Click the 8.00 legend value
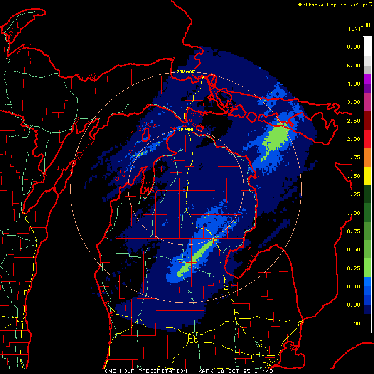This screenshot has width=374, height=374. (x=354, y=47)
